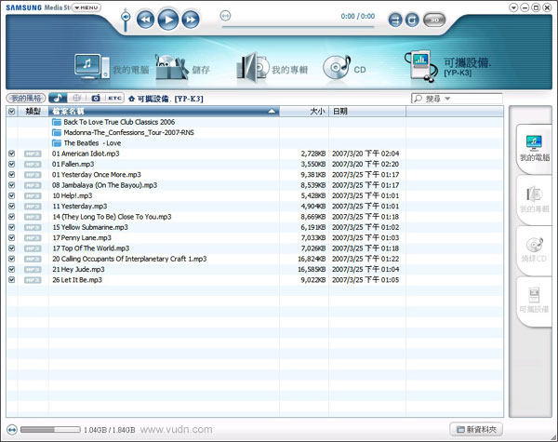
Task: Uncheck 01 Yesterday Once More.mp3
Action: [12, 175]
